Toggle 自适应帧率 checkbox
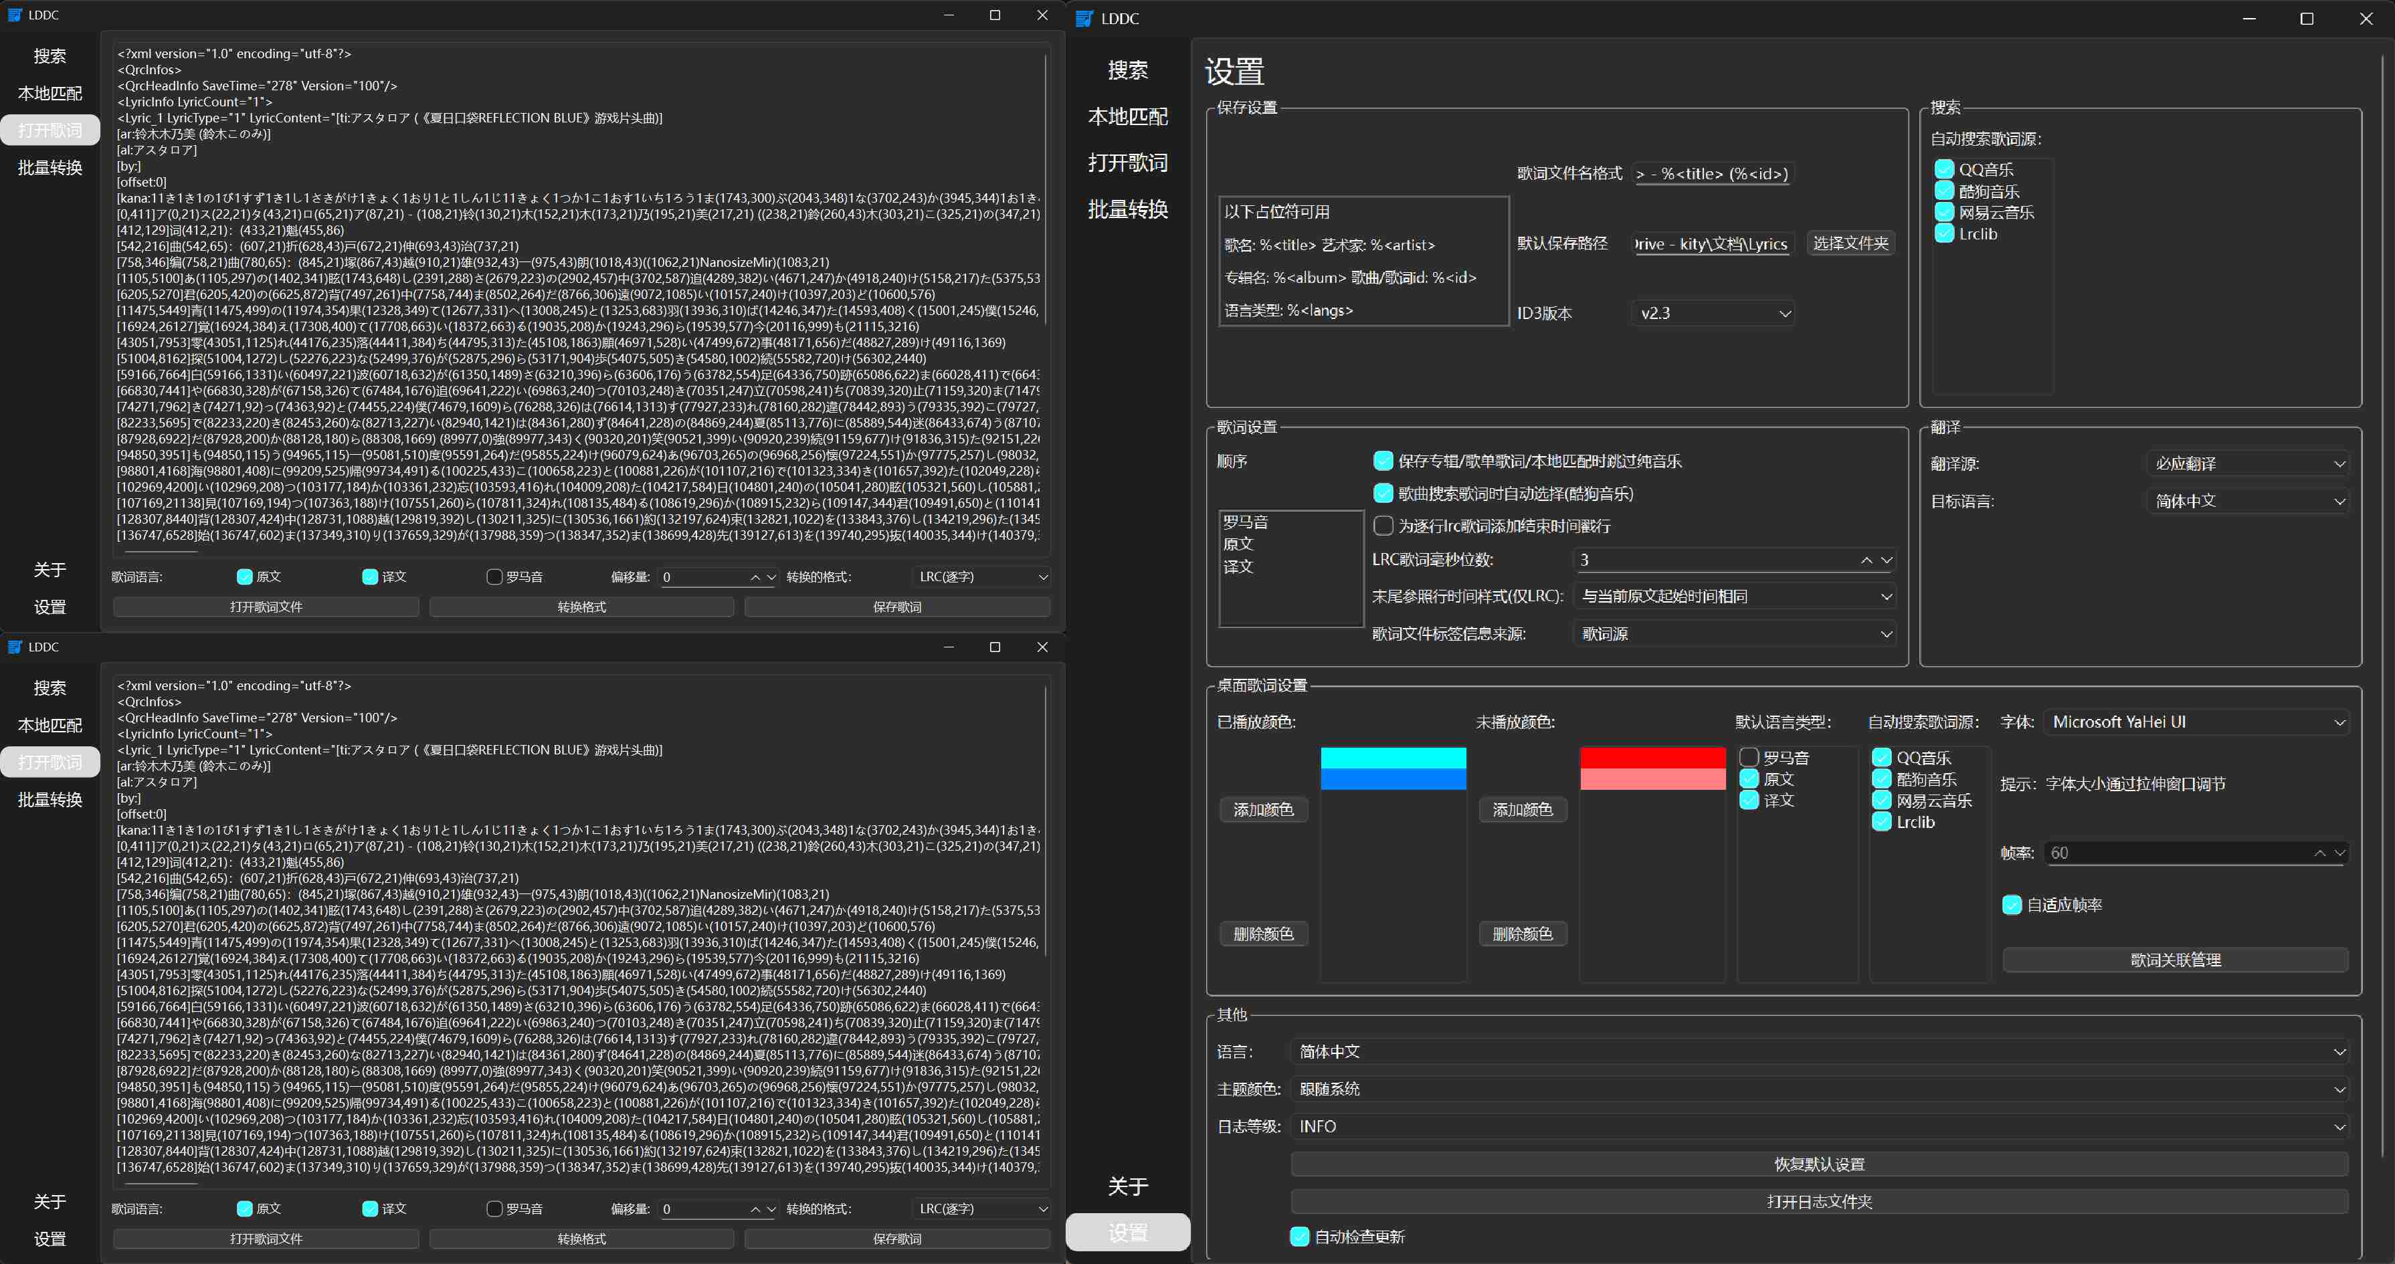The image size is (2395, 1264). click(2011, 904)
